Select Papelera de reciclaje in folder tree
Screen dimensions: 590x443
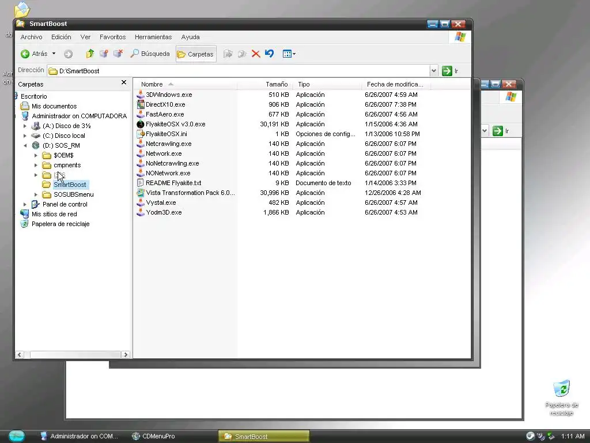click(60, 224)
